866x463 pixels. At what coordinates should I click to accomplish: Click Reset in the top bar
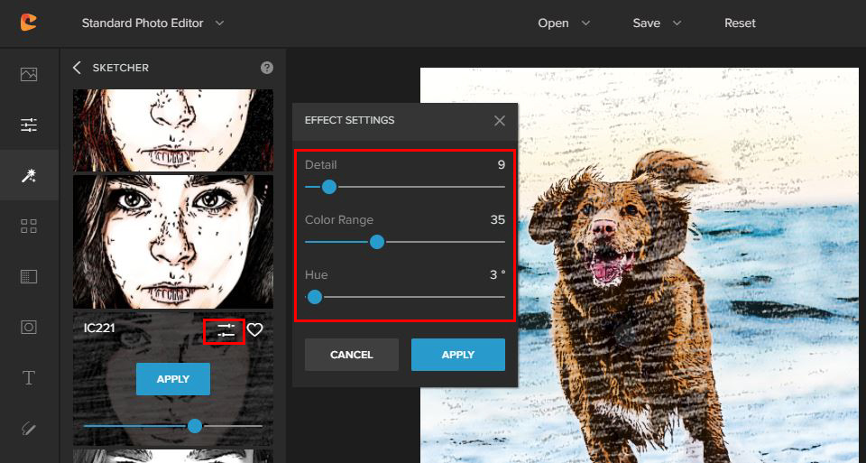coord(740,23)
